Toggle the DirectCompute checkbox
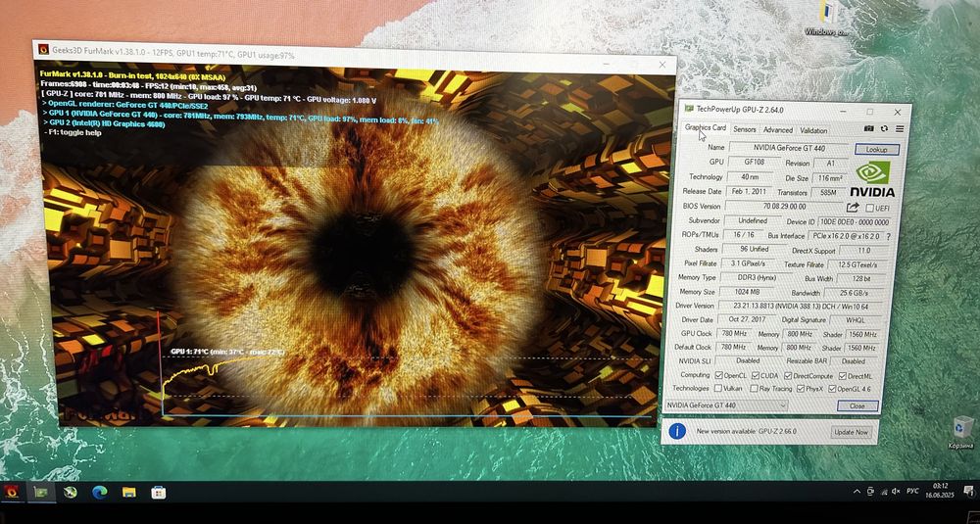 (787, 376)
